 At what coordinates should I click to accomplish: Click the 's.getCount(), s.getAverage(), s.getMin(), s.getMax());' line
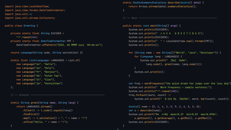tap(173, 118)
